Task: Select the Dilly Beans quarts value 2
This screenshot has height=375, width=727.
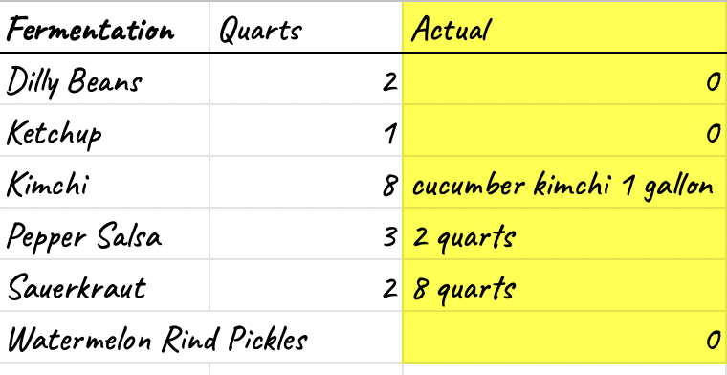Action: (x=306, y=78)
